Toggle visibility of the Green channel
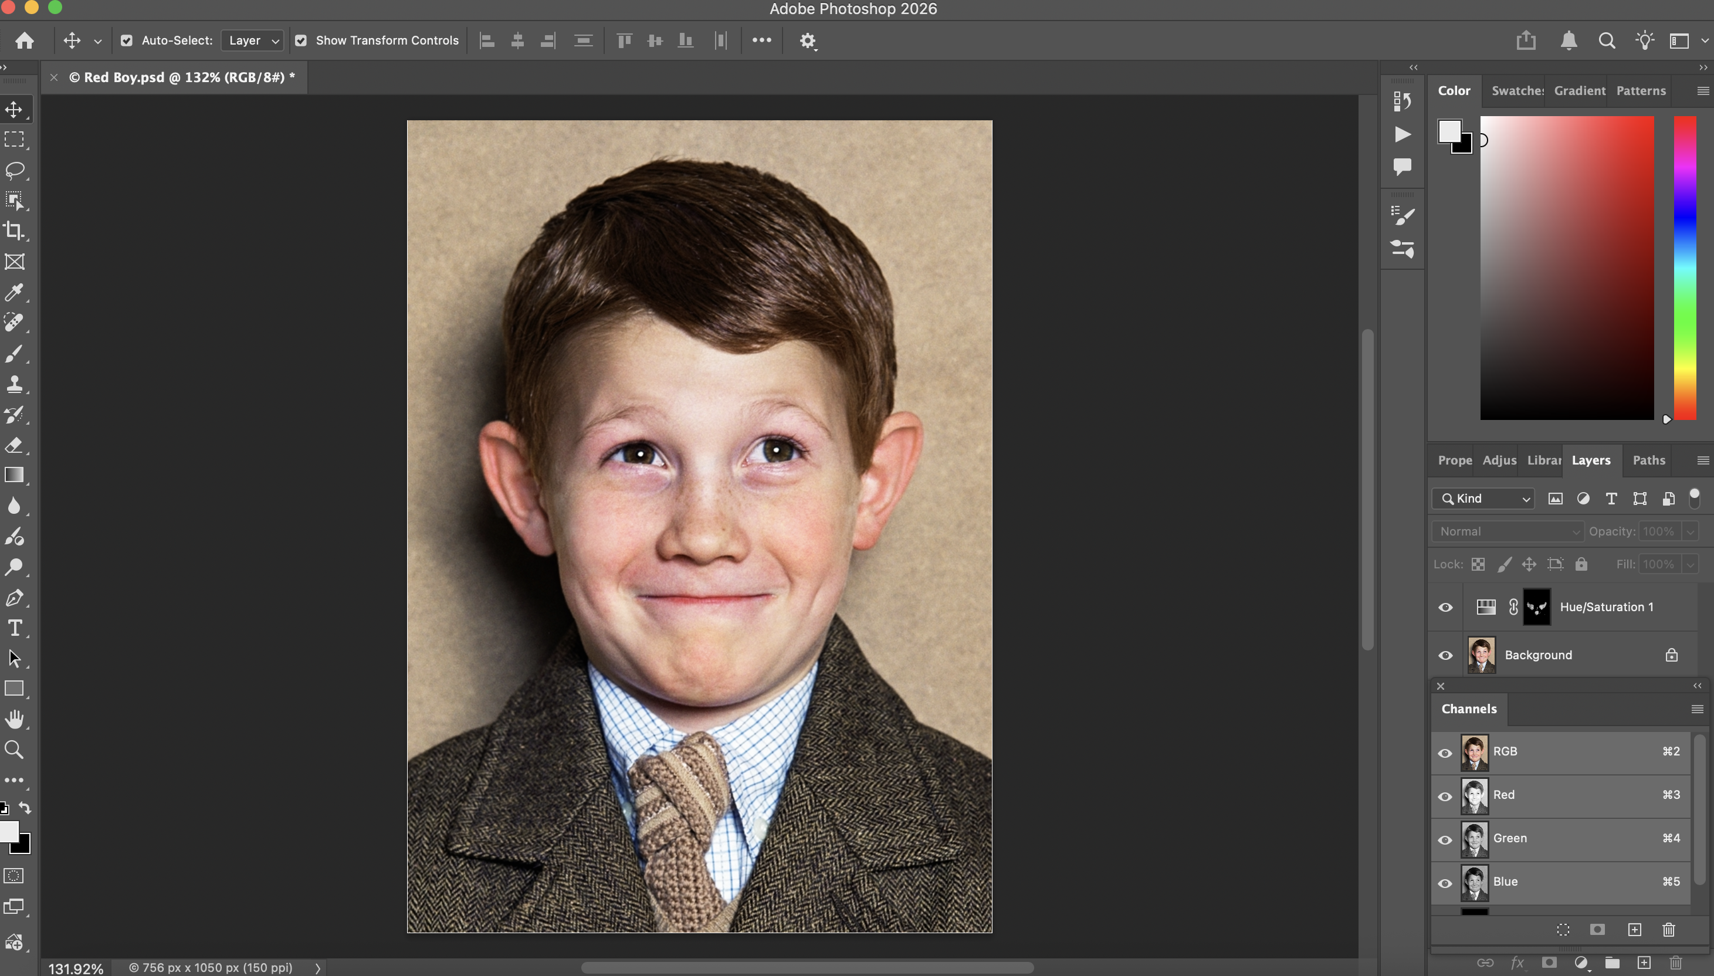 click(1445, 840)
